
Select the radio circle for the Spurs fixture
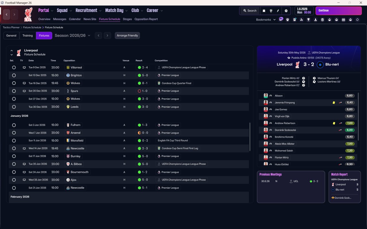coord(14,91)
